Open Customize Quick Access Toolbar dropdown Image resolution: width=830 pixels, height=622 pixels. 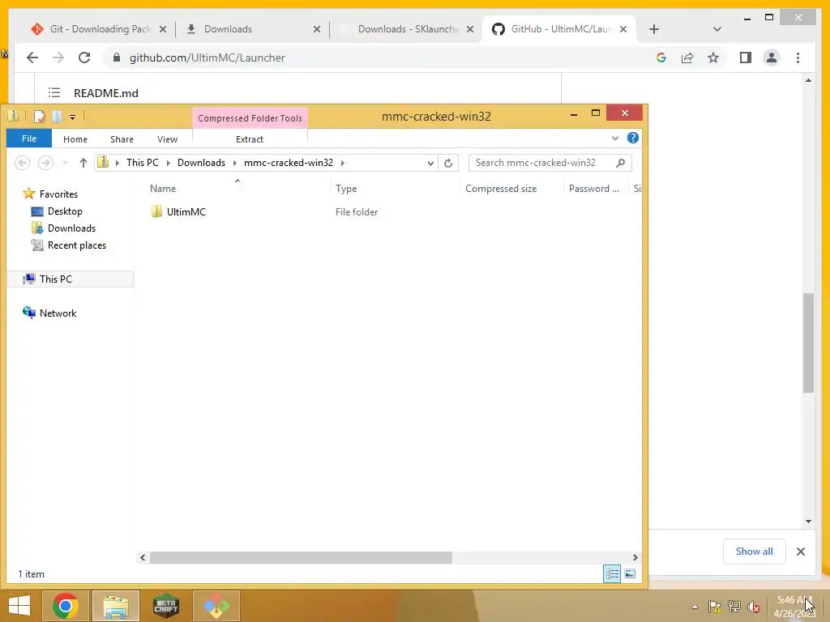point(72,117)
